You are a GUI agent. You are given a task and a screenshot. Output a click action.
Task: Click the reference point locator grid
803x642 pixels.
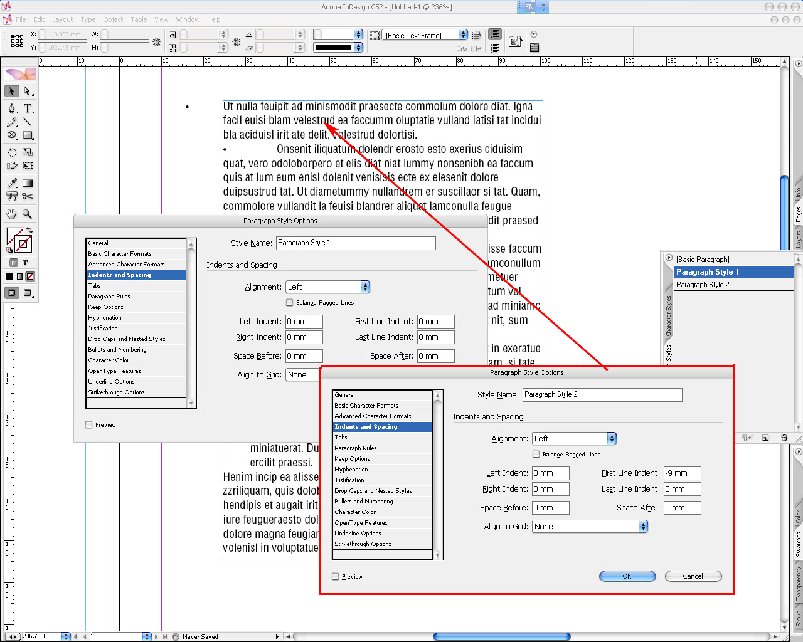[17, 41]
